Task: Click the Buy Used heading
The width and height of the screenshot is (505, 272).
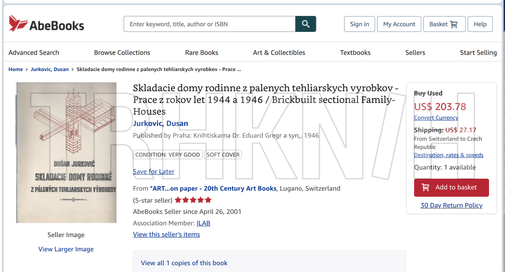Action: [x=428, y=93]
